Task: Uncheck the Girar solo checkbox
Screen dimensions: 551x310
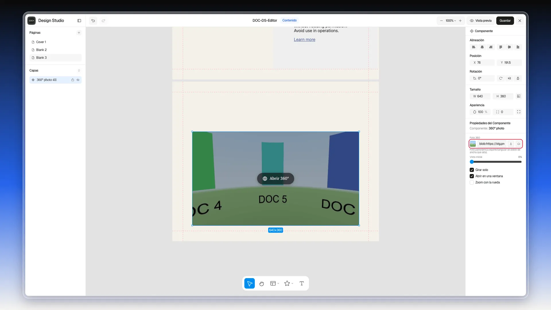Action: 472,170
